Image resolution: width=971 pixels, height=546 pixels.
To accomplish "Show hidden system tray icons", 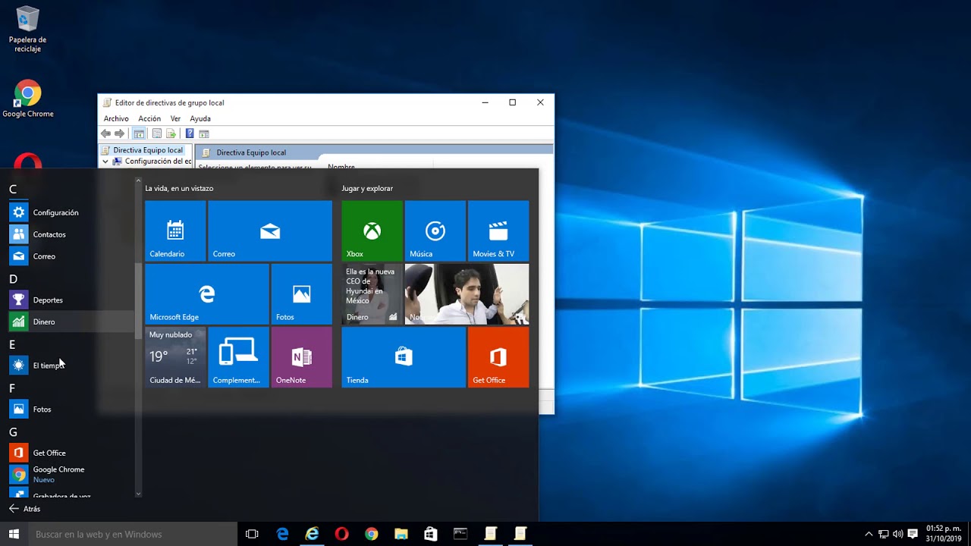I will 869,534.
